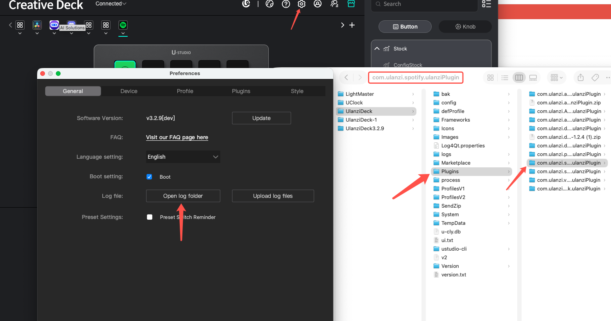611x321 pixels.
Task: Enable the Preset Switch Reminder checkbox
Action: tap(150, 217)
